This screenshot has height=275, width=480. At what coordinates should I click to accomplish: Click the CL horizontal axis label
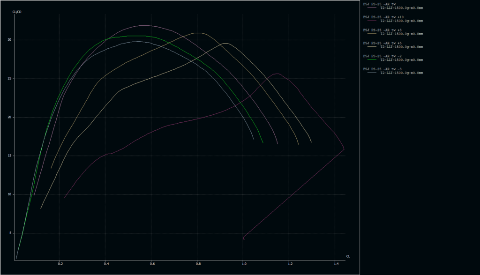click(x=348, y=256)
